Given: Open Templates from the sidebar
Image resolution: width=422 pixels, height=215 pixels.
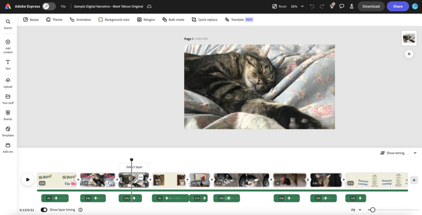Looking at the screenshot, I should pos(8,131).
